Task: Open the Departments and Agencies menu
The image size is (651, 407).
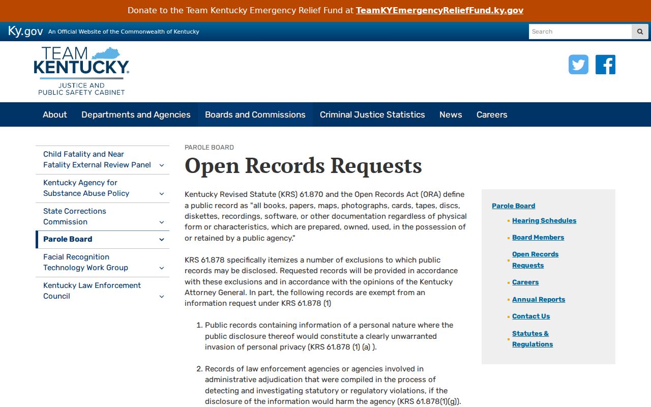Action: pyautogui.click(x=136, y=114)
